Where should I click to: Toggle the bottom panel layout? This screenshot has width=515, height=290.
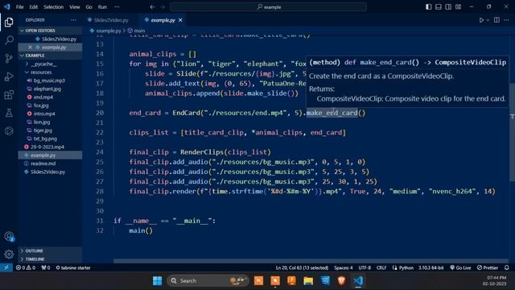438,7
